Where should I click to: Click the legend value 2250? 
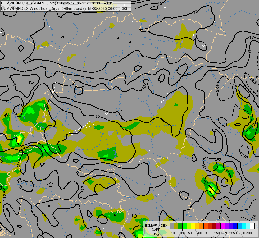[233, 233]
